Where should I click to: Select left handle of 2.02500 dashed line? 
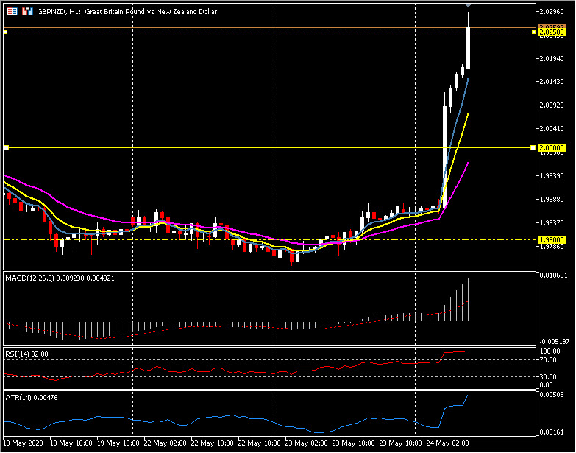(6, 32)
